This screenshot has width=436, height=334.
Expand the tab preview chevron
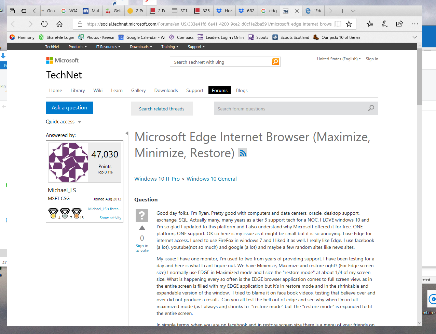[x=353, y=11]
